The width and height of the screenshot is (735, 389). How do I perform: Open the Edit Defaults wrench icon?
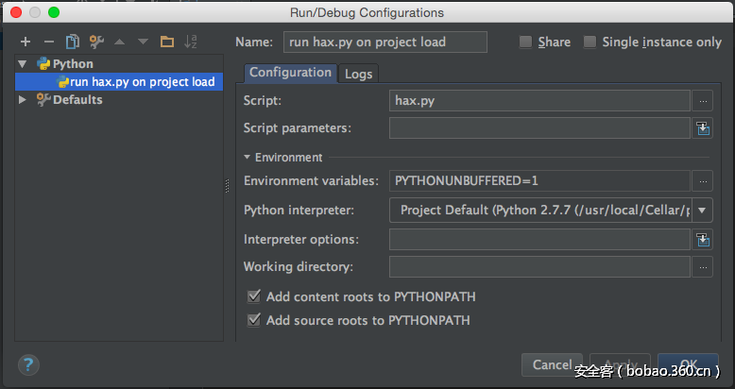point(96,42)
